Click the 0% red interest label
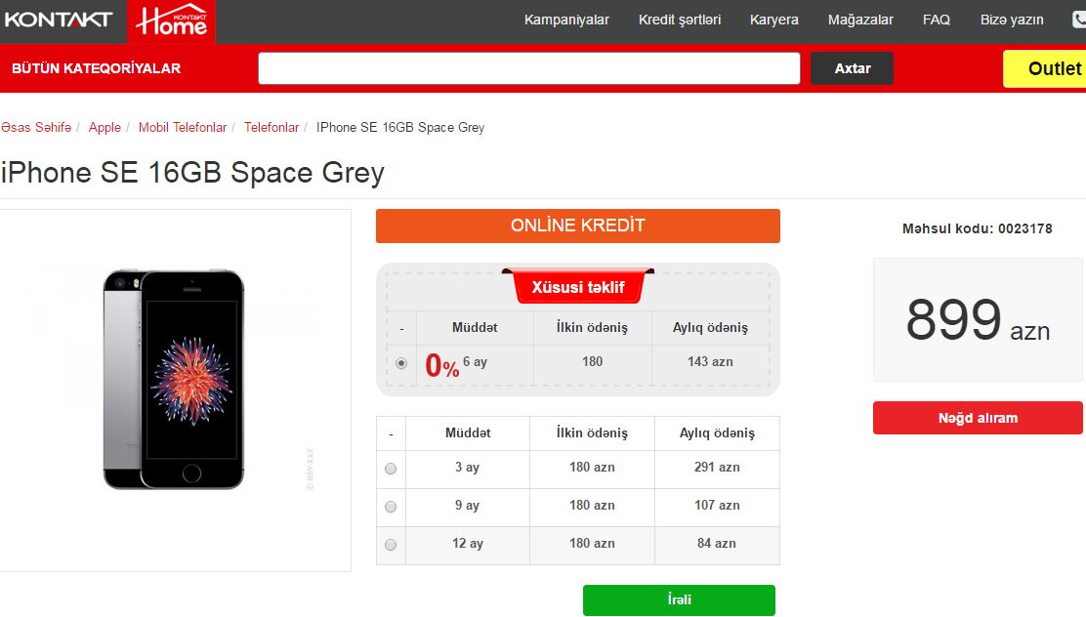The width and height of the screenshot is (1086, 617). (x=441, y=366)
